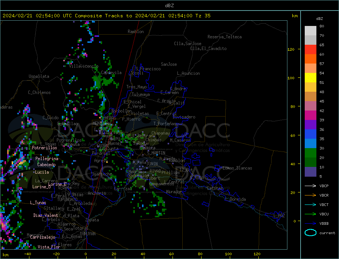The width and height of the screenshot is (339, 259).
Task: Click the 'VBBB' legend label
Action: [324, 224]
